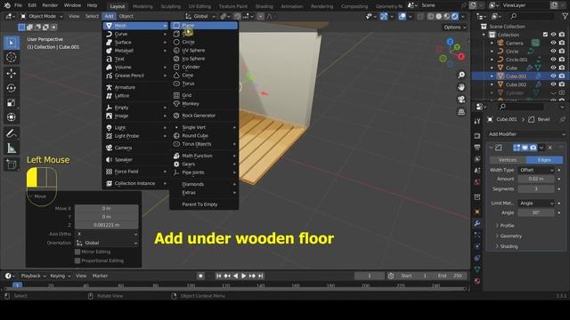
Task: Click the viewport pan hand icon
Action: pyautogui.click(x=461, y=87)
